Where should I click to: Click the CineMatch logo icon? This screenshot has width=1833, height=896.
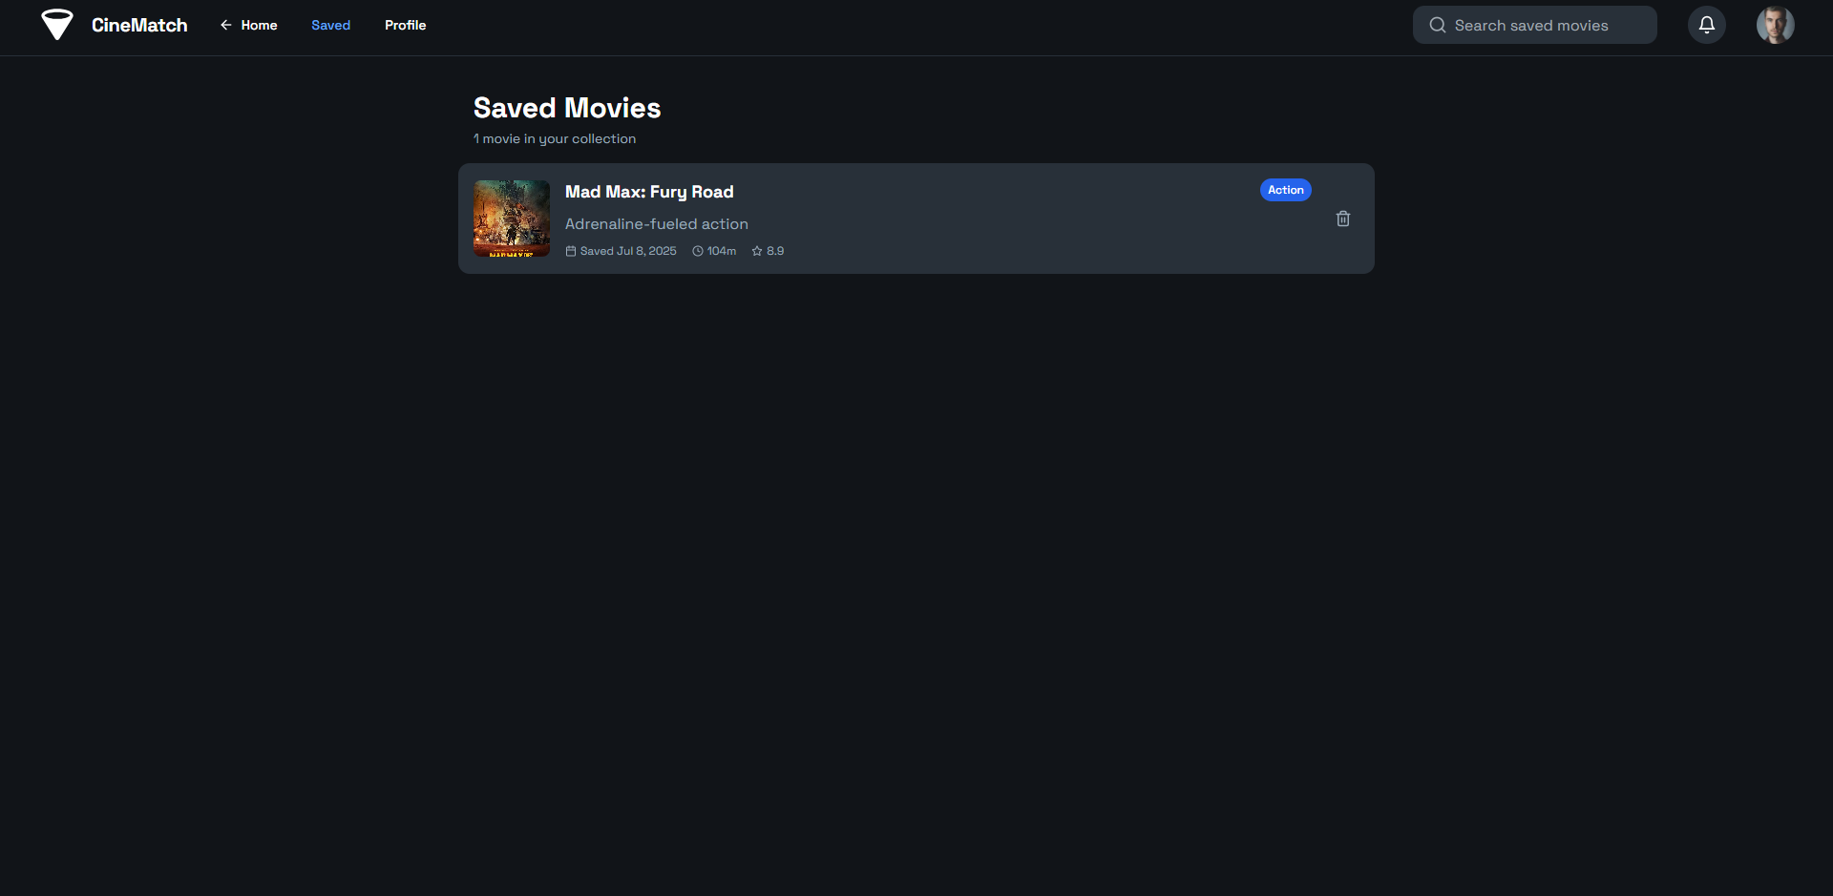[57, 25]
